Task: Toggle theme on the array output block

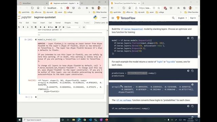Action: [193, 84]
